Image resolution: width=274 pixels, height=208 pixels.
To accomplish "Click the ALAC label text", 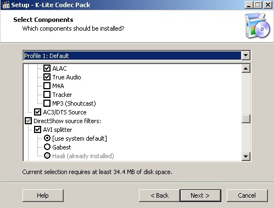I will point(59,68).
